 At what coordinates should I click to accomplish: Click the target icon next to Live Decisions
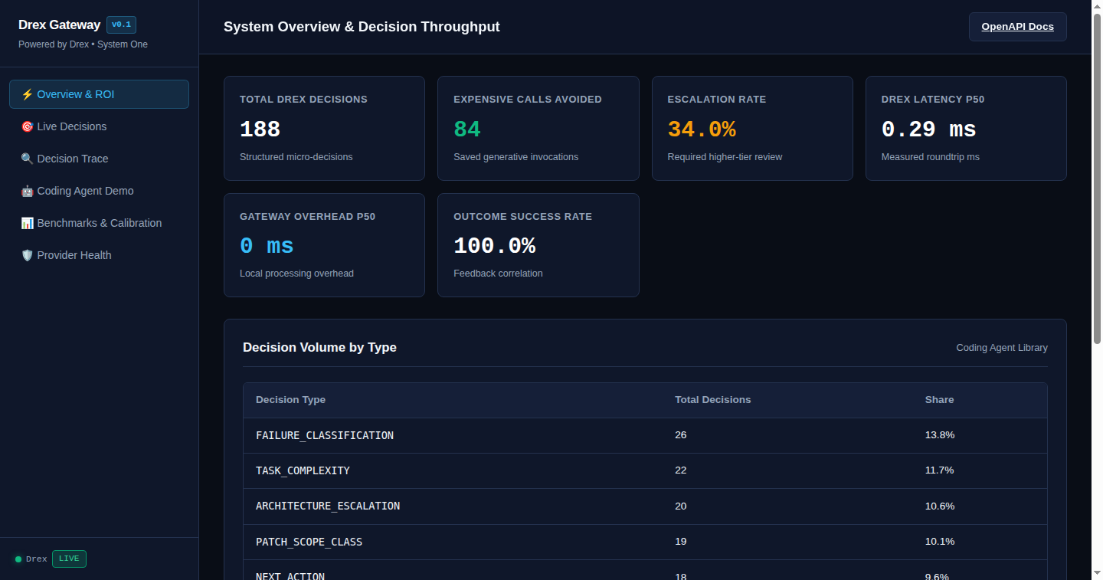coord(27,126)
